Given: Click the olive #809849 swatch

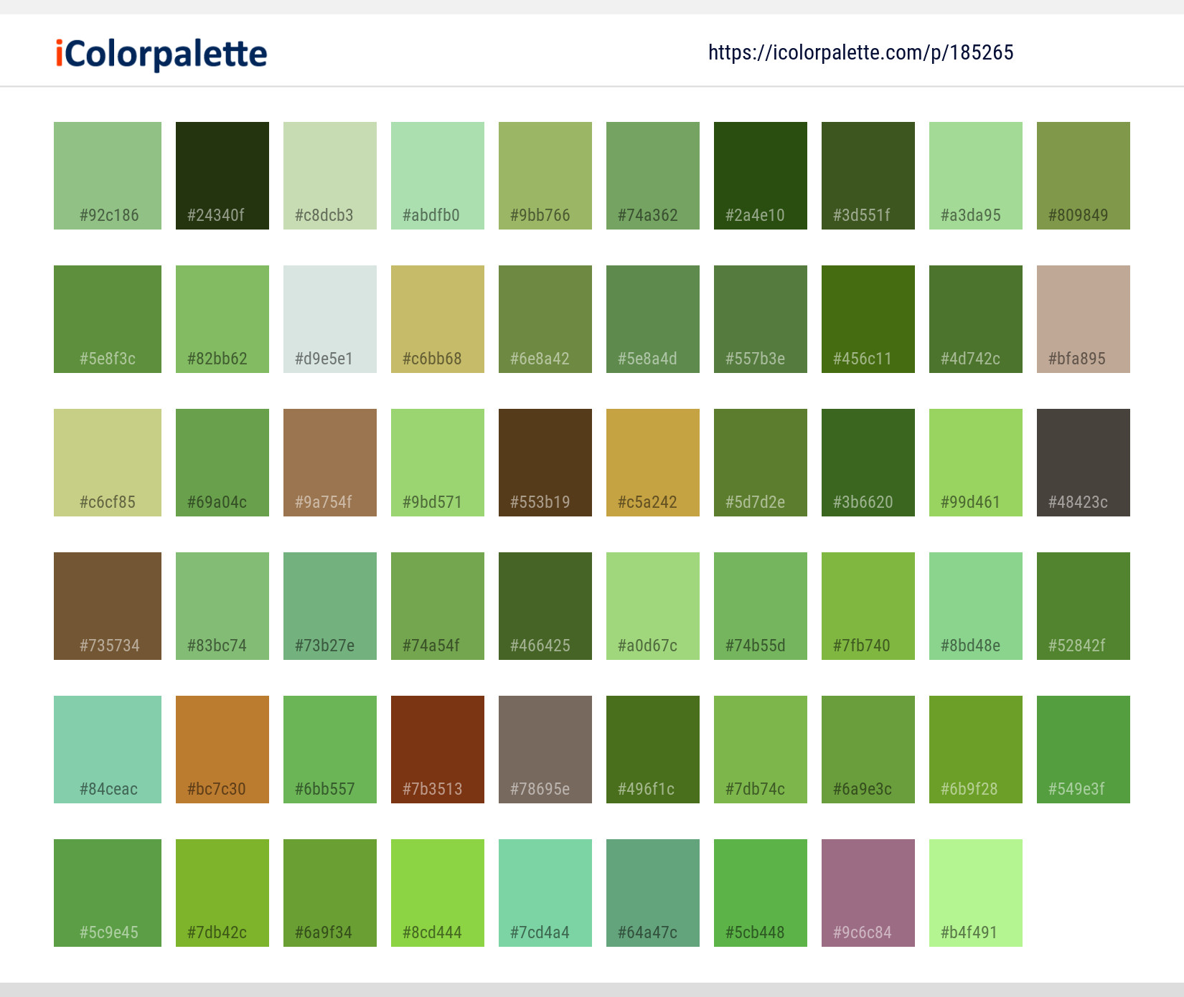Looking at the screenshot, I should tap(1084, 176).
